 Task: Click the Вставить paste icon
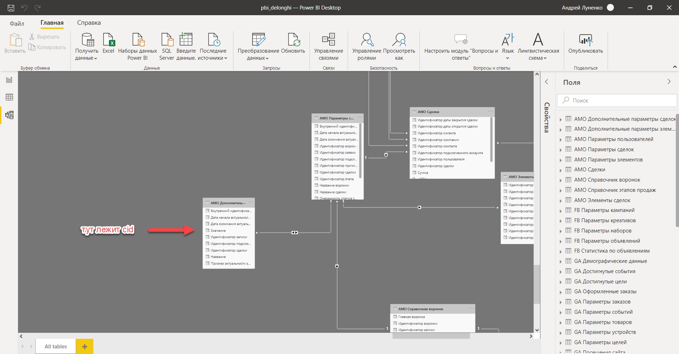click(15, 43)
